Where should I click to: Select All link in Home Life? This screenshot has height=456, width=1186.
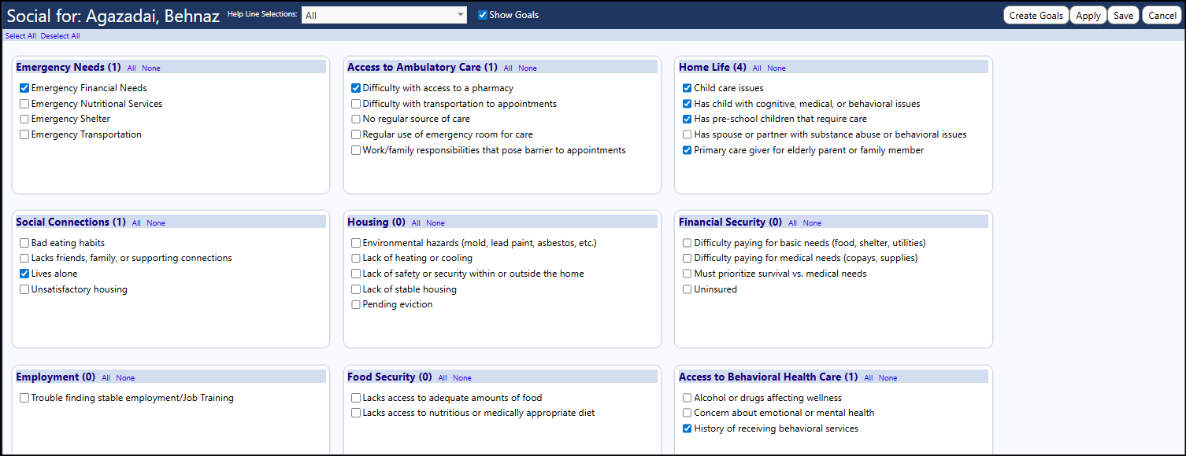pyautogui.click(x=757, y=68)
